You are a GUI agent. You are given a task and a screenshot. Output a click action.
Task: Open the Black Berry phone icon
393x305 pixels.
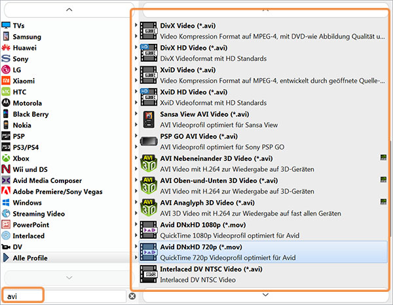pos(6,113)
